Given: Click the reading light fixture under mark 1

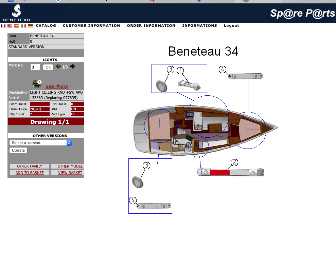Looking at the screenshot, I should [x=189, y=85].
